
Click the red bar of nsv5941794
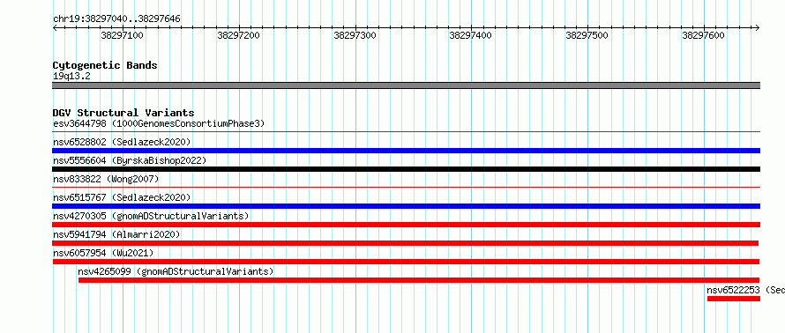(406, 243)
